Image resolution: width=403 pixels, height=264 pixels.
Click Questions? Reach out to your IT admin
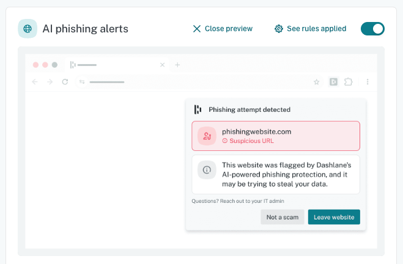tap(238, 201)
